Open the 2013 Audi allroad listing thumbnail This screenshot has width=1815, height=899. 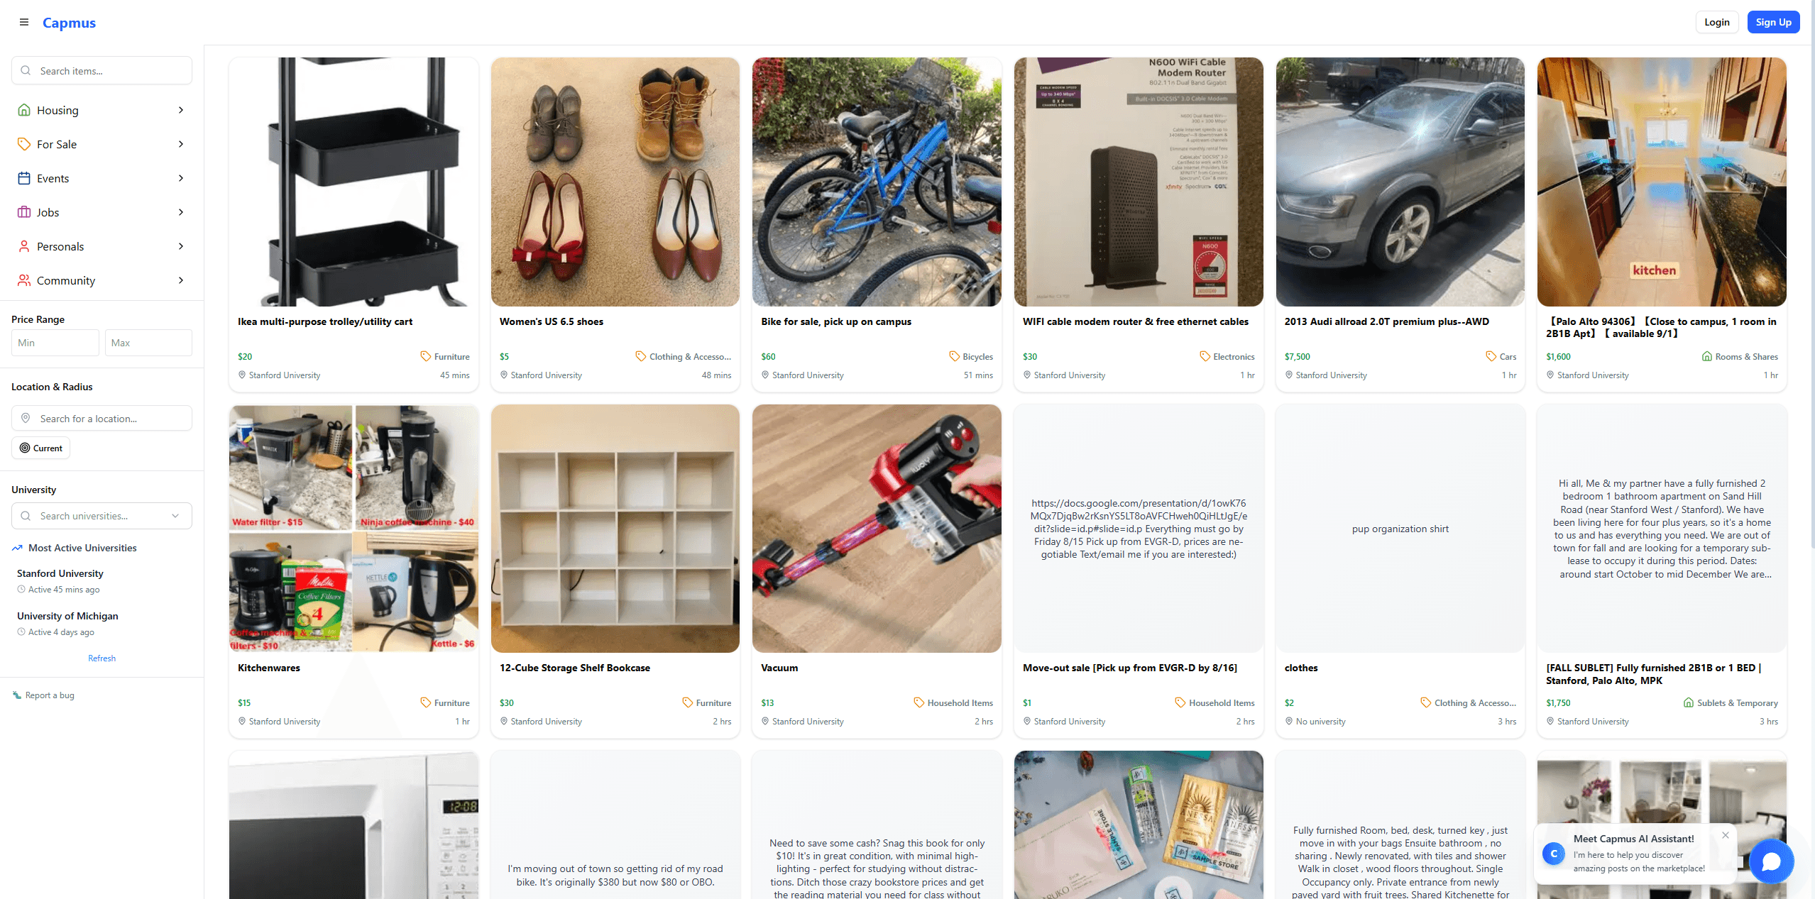point(1400,182)
